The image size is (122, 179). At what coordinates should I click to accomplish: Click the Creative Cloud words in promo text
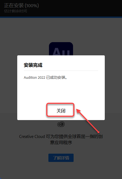click(32, 136)
